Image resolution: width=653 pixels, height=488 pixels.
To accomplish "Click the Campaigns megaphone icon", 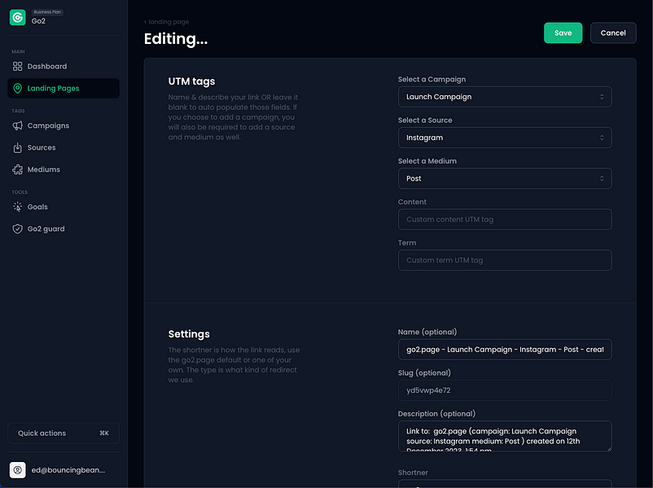I will [x=18, y=125].
